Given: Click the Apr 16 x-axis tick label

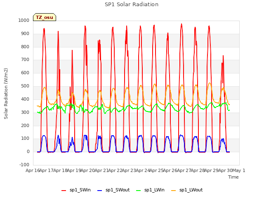Looking at the screenshot, I should [x=33, y=170].
